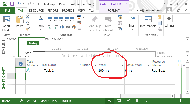Open the FORMAT tab under Gantt Chart Tools
190x104 pixels.
(114, 11)
